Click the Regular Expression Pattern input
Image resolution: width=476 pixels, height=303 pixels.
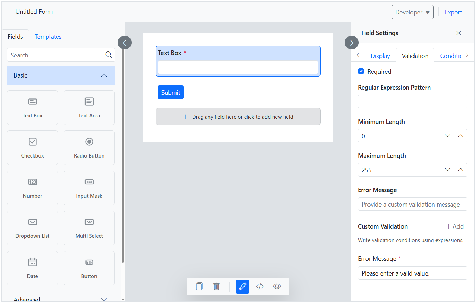(x=412, y=102)
